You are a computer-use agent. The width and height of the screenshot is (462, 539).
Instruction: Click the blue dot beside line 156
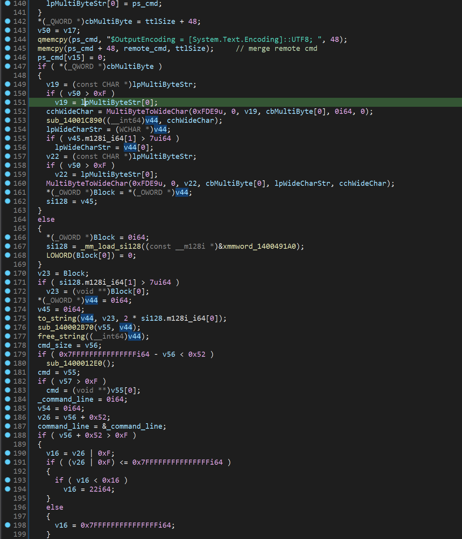point(7,147)
